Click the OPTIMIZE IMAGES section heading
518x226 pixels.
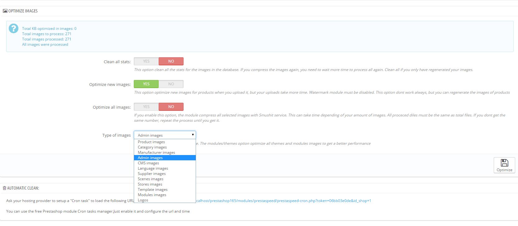[23, 11]
